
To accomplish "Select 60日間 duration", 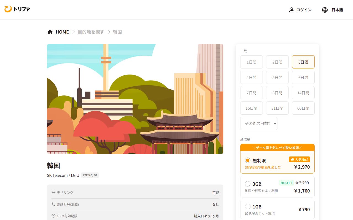I will pyautogui.click(x=303, y=108).
